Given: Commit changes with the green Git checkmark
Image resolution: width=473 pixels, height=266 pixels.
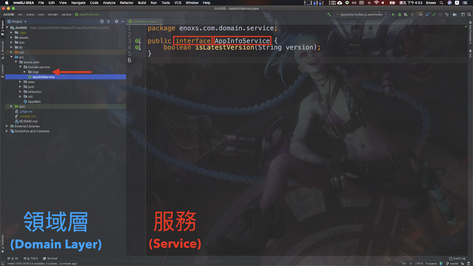Looking at the screenshot, I should [x=434, y=14].
